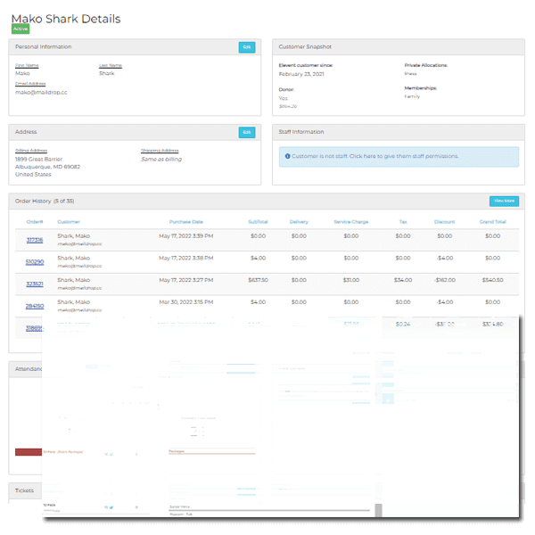Click the green Active status badge
This screenshot has width=535, height=535.
tap(21, 29)
